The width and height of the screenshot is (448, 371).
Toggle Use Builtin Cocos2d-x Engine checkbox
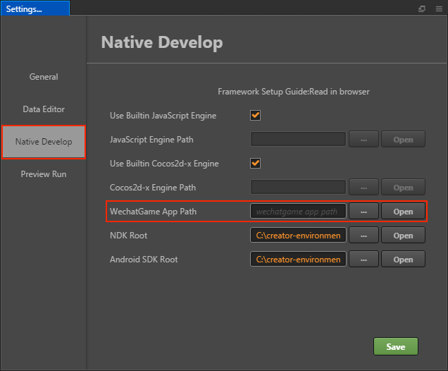click(x=255, y=164)
